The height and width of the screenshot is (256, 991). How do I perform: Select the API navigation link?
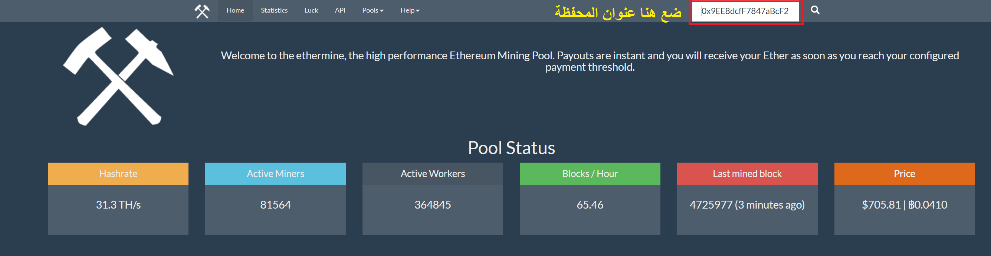(340, 10)
